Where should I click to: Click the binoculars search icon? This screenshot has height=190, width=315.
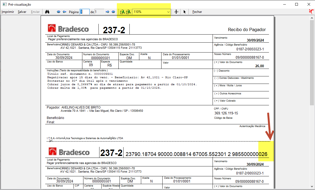[x=47, y=12]
